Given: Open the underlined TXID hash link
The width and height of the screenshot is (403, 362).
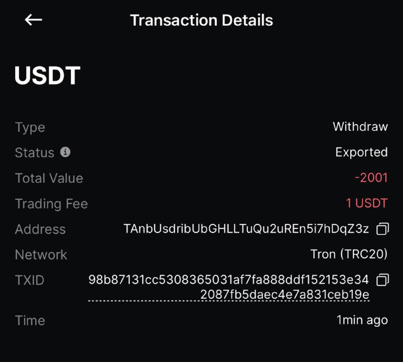Looking at the screenshot, I should tap(229, 287).
